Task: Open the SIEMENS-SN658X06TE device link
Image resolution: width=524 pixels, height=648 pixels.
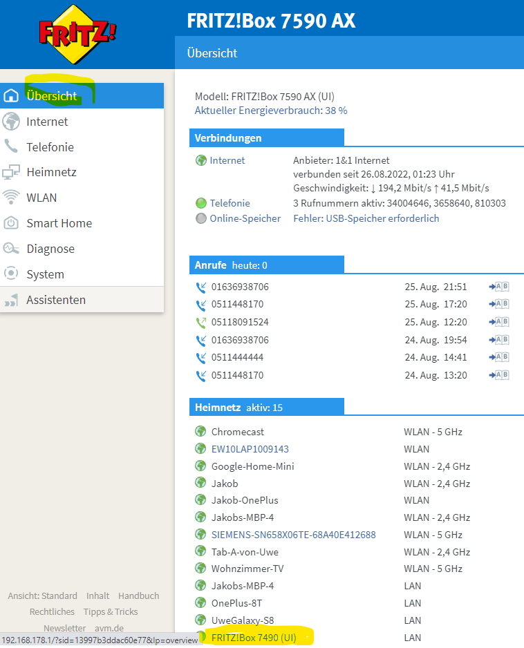Action: point(293,535)
